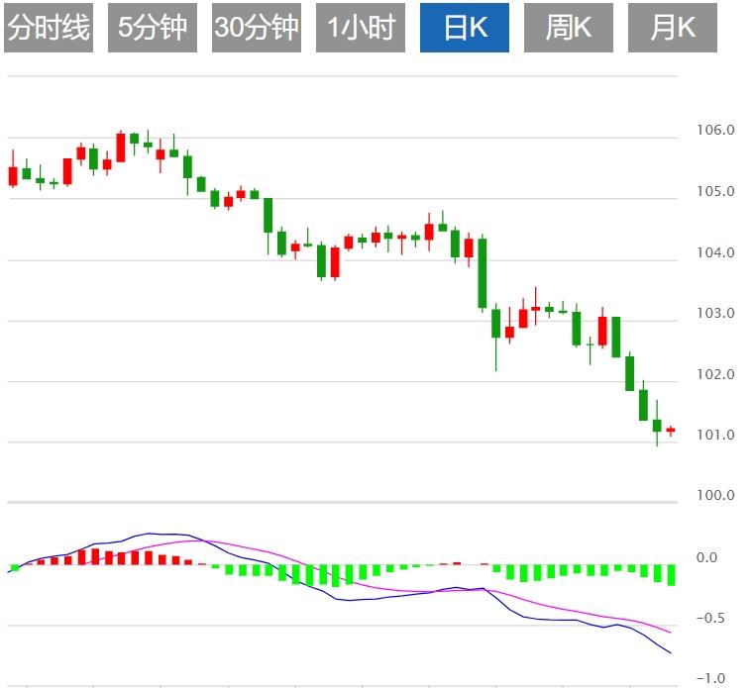This screenshot has width=754, height=688.
Task: Switch to the 分时线 tab
Action: pos(48,28)
